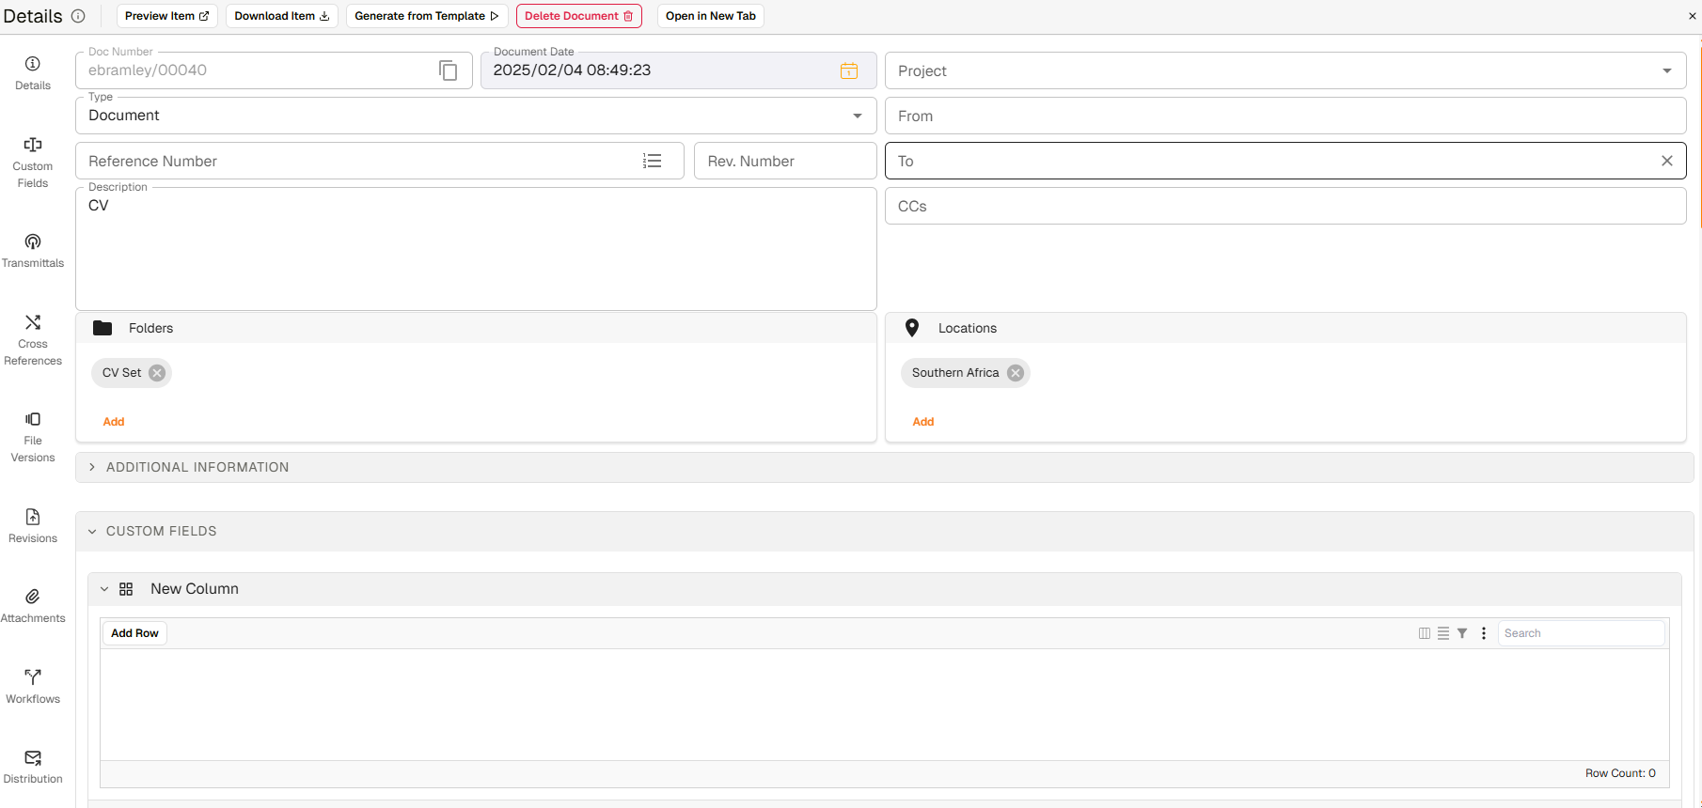Image resolution: width=1702 pixels, height=808 pixels.
Task: Click the Description text area containing CV
Action: (x=476, y=249)
